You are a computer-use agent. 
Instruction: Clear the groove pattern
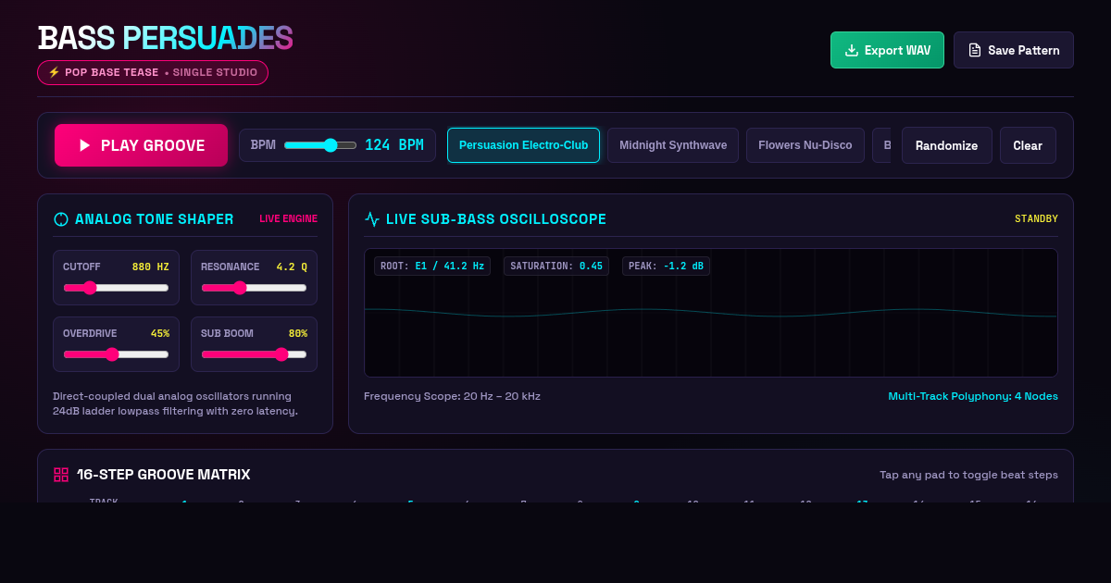(x=1028, y=145)
